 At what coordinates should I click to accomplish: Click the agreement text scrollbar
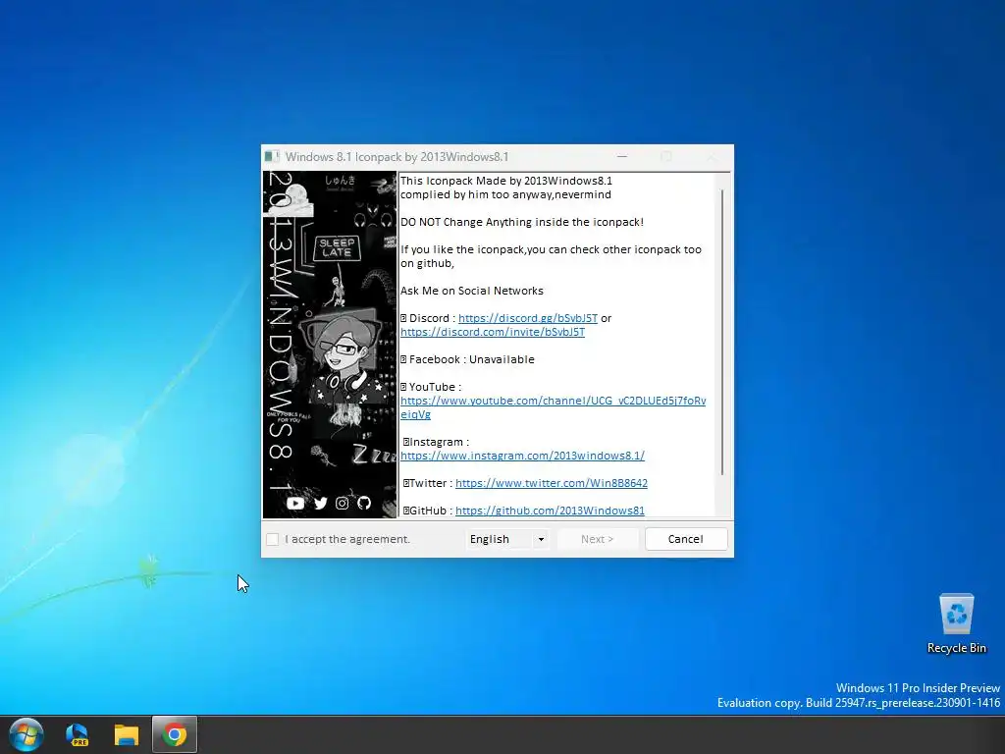coord(722,332)
